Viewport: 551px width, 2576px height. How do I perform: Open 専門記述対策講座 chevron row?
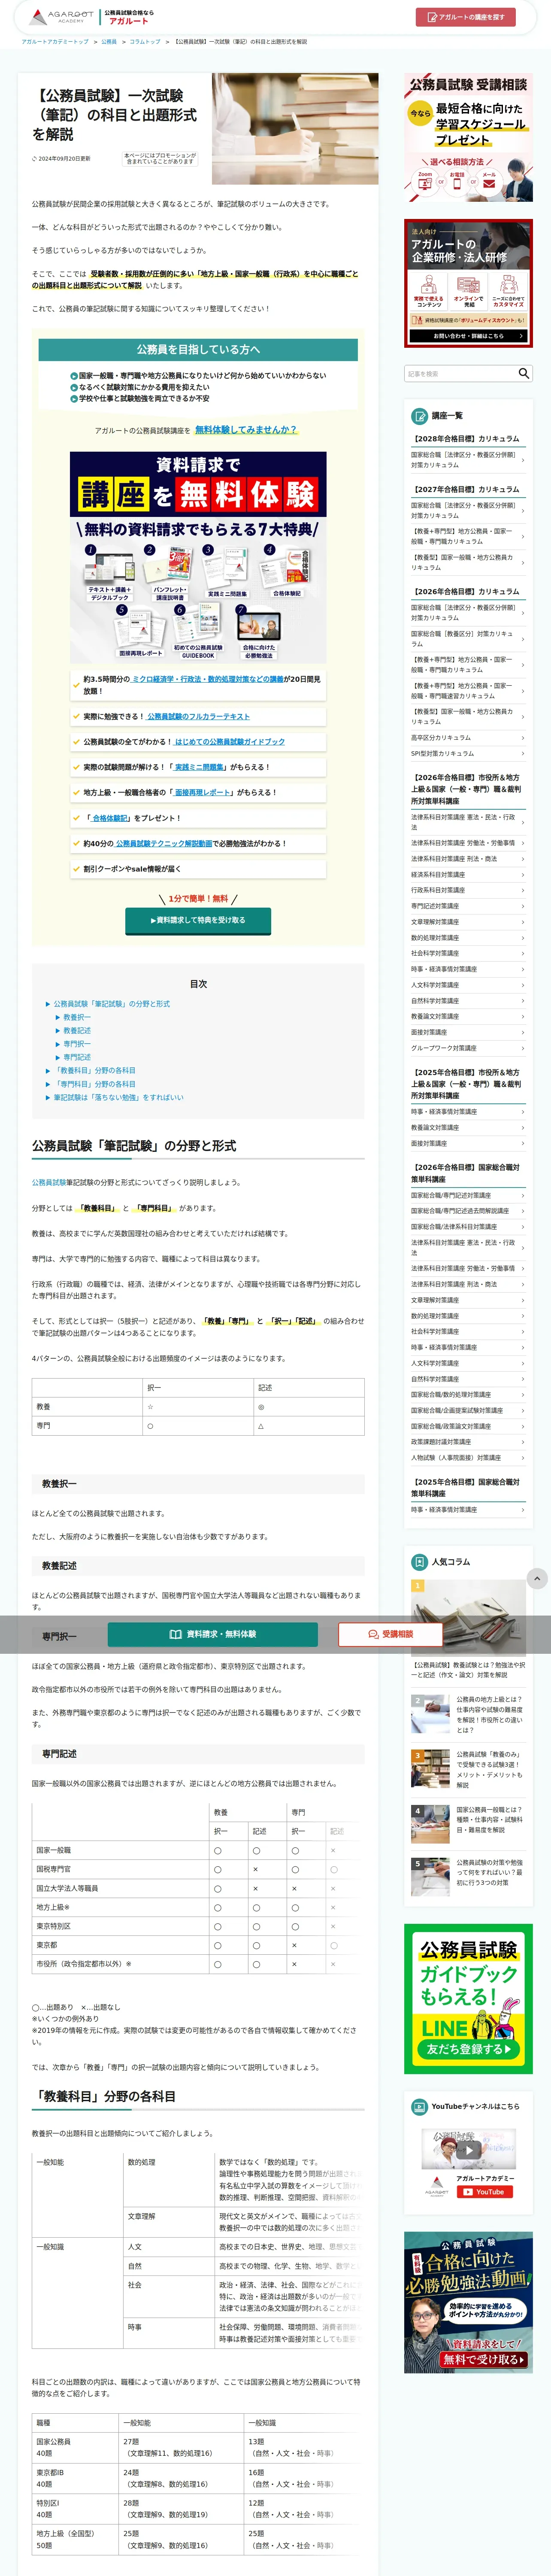(468, 906)
